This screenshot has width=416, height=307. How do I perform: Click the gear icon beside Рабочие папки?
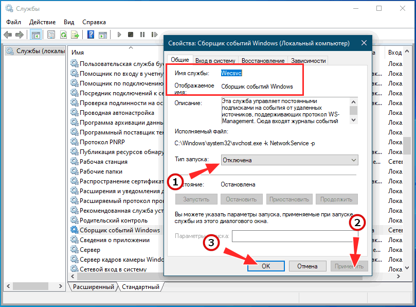tap(74, 171)
